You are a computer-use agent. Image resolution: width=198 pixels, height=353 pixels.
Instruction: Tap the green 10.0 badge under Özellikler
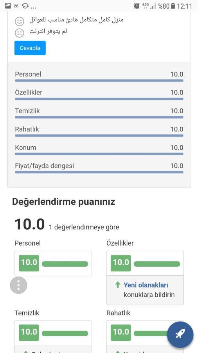click(x=121, y=263)
